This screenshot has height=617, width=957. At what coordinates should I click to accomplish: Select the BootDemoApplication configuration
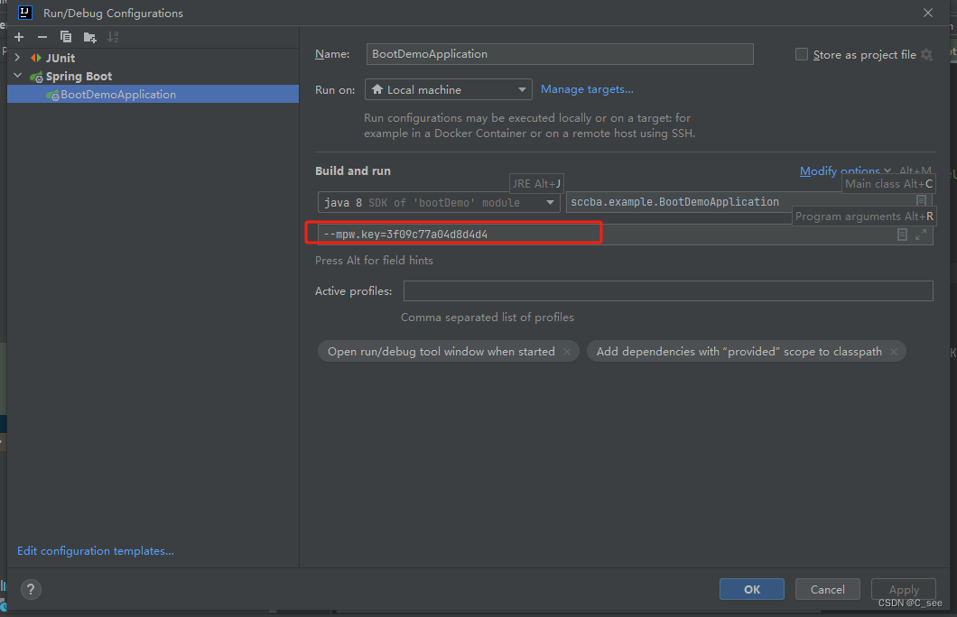tap(116, 94)
